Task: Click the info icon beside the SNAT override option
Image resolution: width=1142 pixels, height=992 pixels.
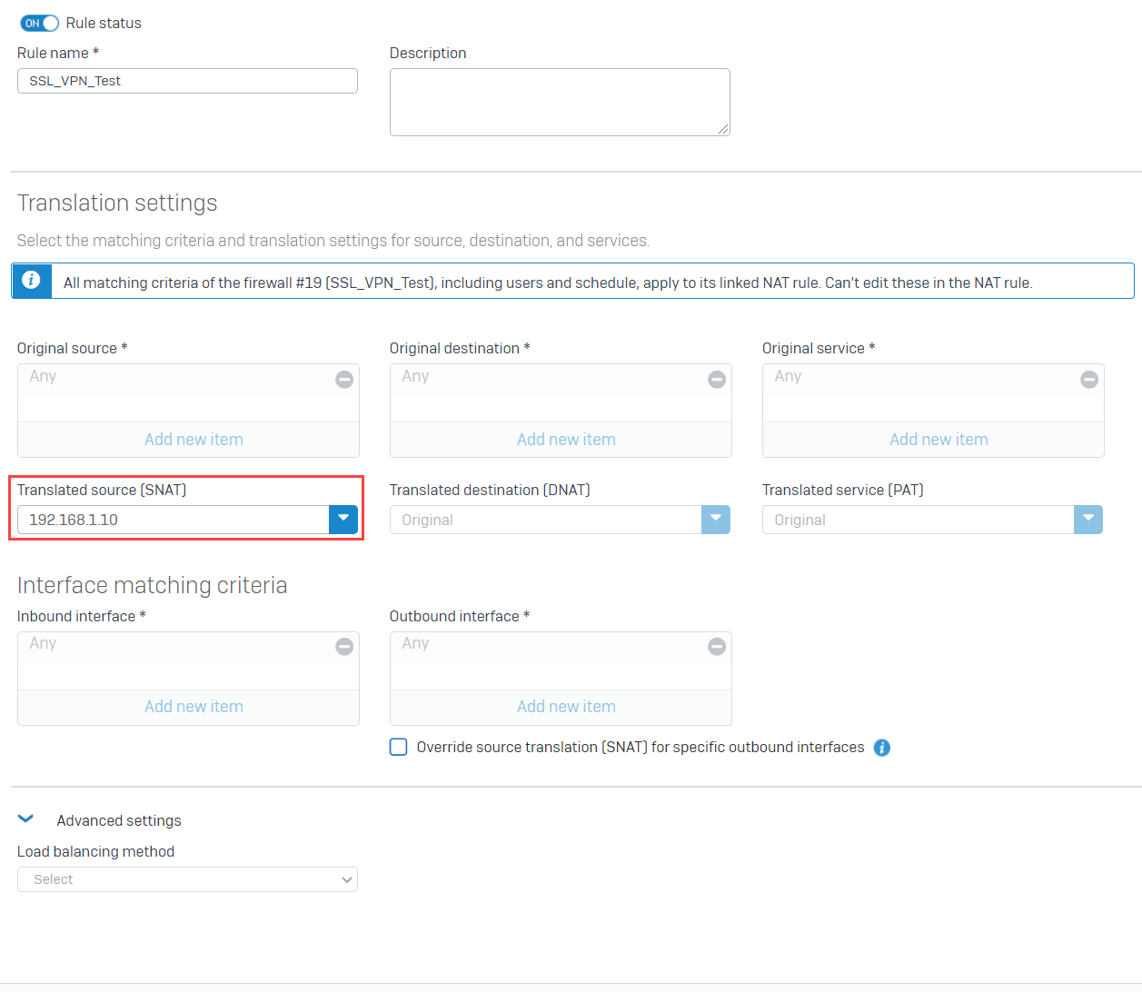Action: point(881,748)
